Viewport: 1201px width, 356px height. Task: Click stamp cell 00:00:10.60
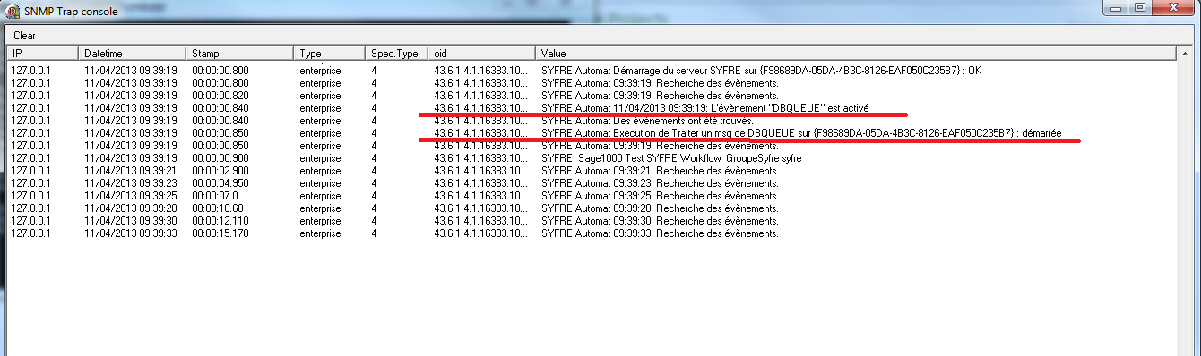pos(218,208)
